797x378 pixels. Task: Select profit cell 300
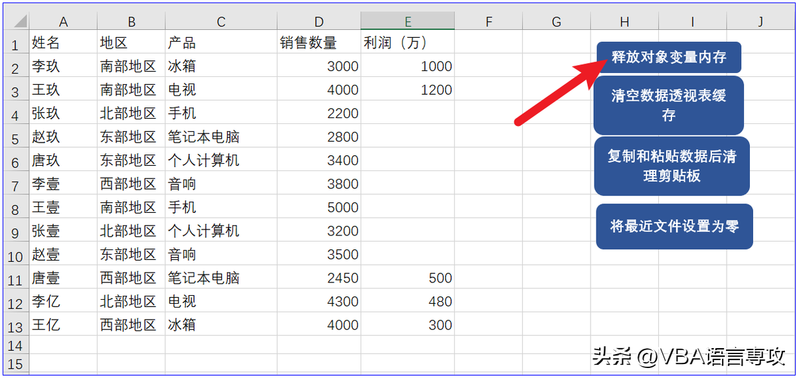coord(408,325)
